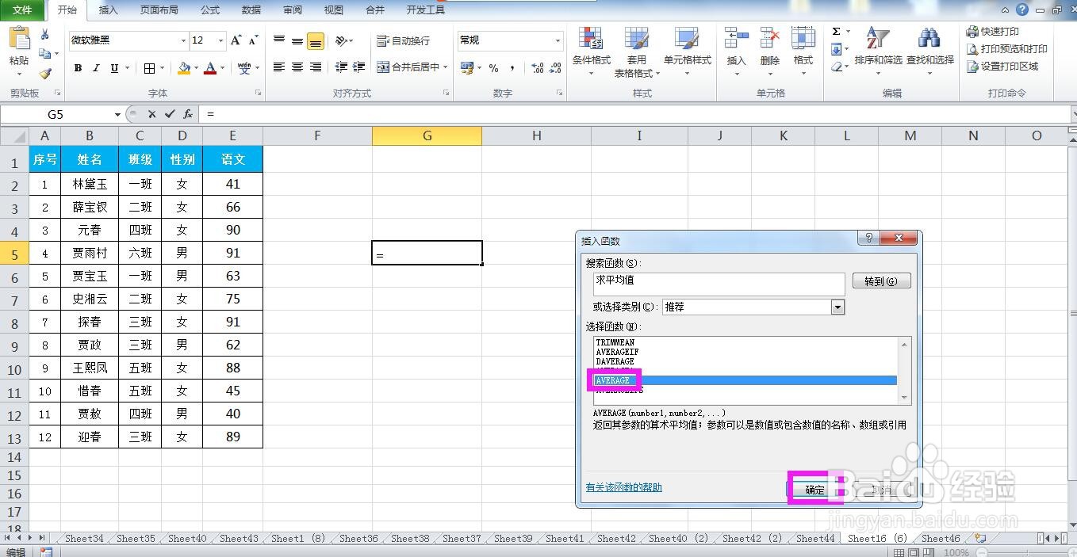
Task: Click the 确定 button
Action: pyautogui.click(x=814, y=489)
